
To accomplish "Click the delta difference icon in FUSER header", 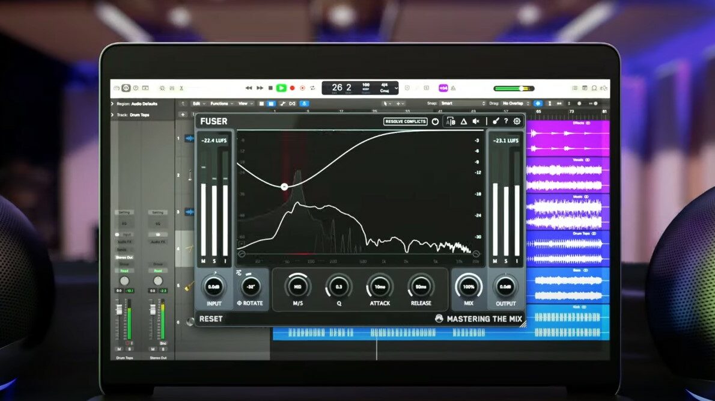I will click(464, 121).
